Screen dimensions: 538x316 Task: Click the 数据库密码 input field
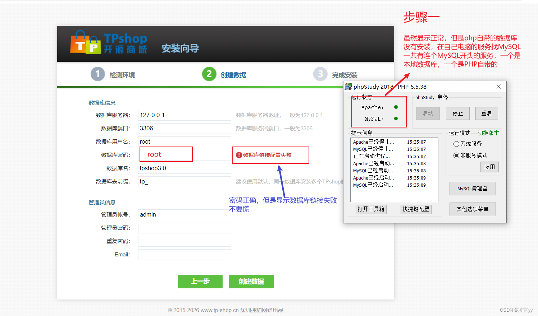[184, 155]
